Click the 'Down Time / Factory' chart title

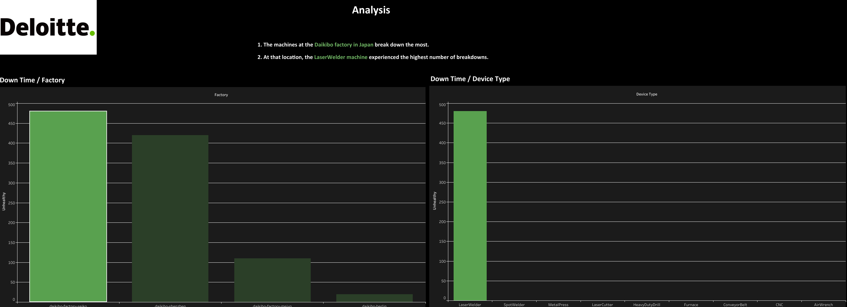pyautogui.click(x=32, y=80)
